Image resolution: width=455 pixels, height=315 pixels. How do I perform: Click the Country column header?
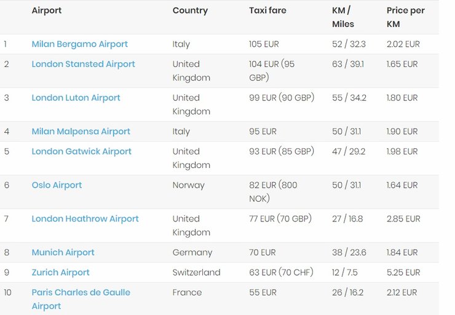(190, 10)
